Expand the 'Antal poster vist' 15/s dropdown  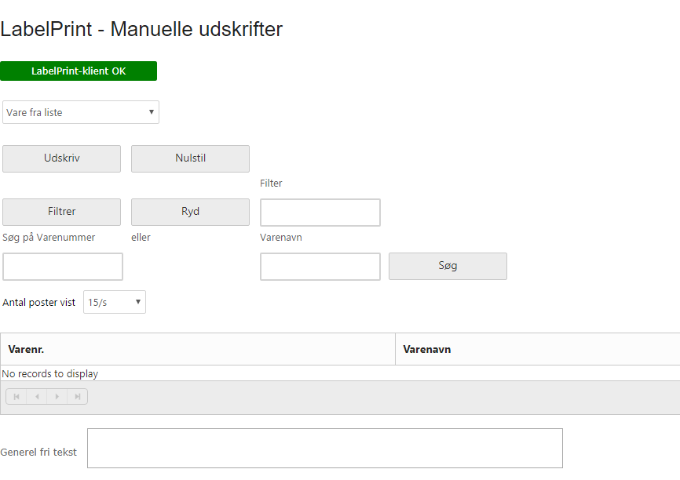115,302
